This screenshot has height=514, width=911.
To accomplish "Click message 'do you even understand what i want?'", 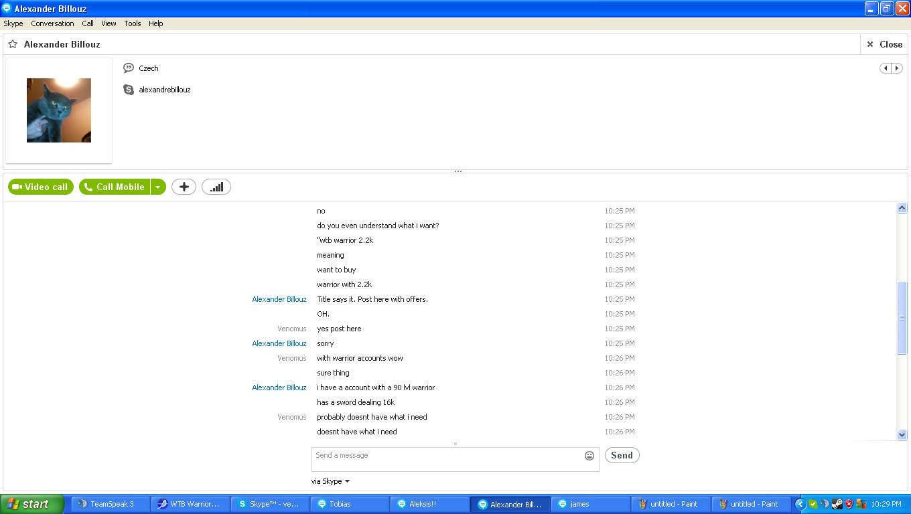I will coord(378,226).
